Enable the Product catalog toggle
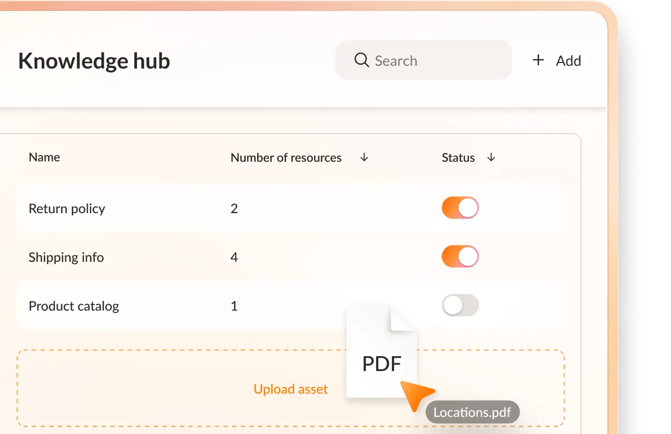 460,305
